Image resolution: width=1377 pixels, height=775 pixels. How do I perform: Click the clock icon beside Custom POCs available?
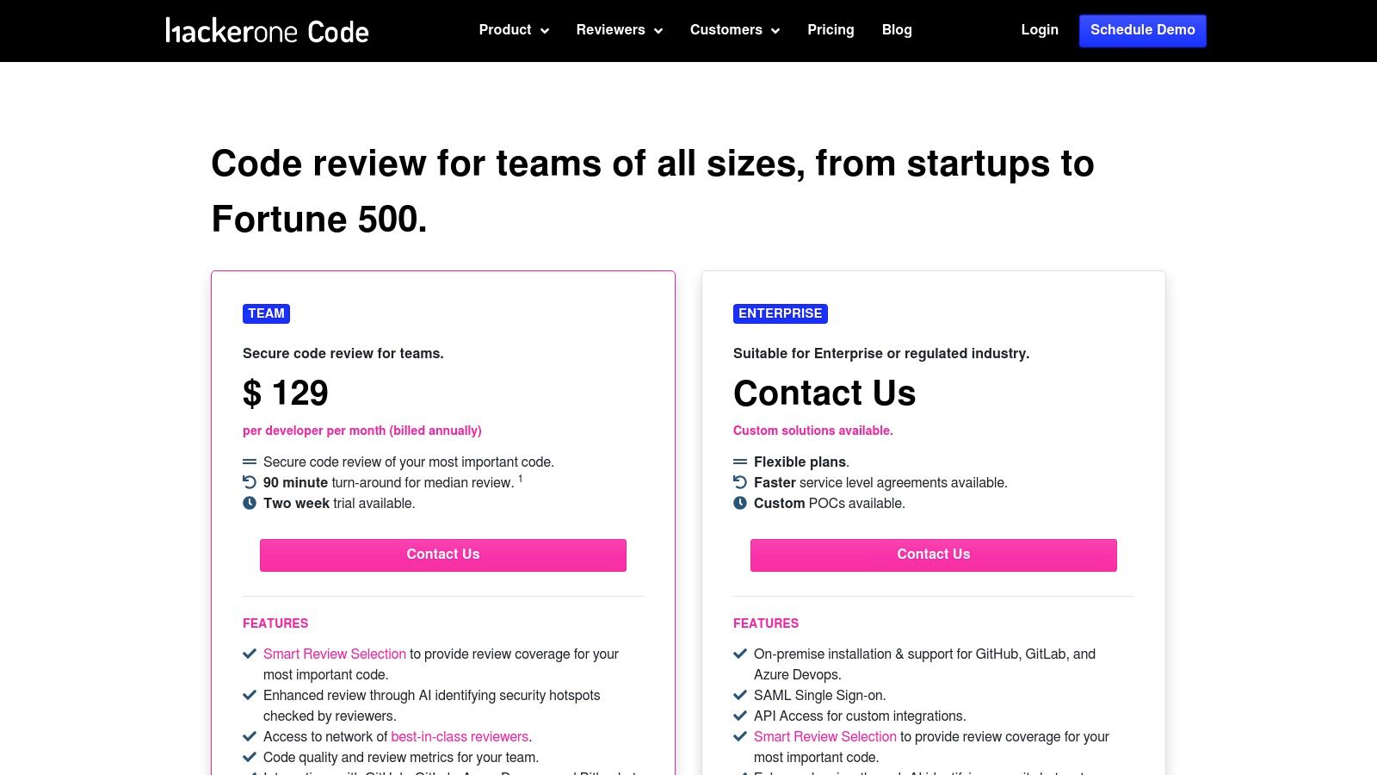click(740, 503)
